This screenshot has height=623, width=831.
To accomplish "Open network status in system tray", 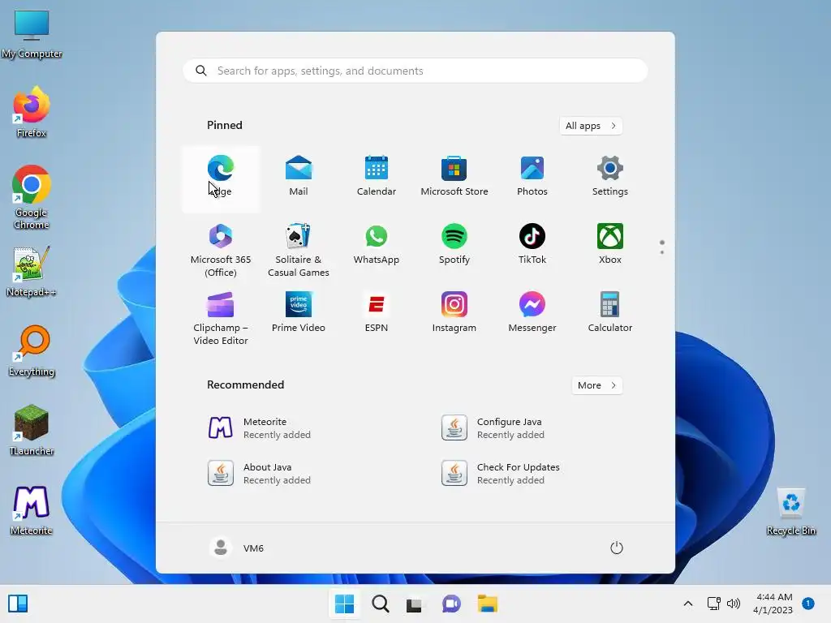I will click(x=714, y=604).
